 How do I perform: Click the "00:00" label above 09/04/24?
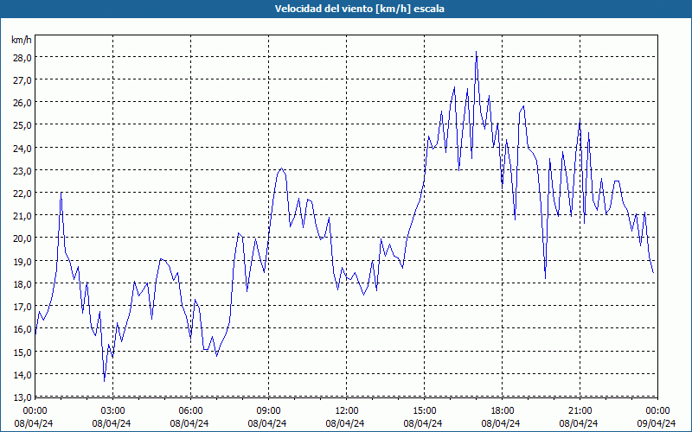657,411
